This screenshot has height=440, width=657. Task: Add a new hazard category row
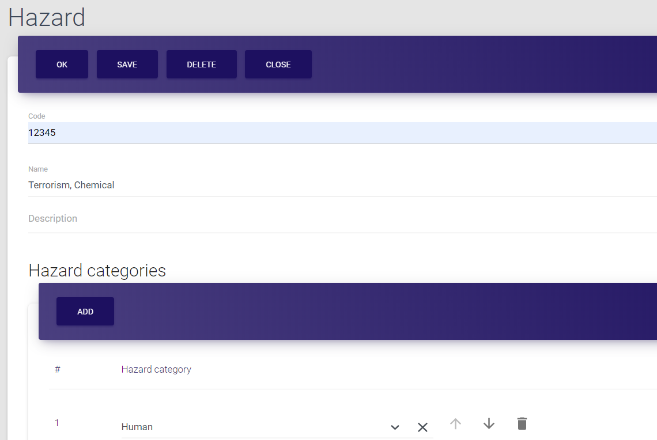[85, 312]
